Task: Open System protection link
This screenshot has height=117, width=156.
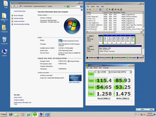Action: coord(19,21)
